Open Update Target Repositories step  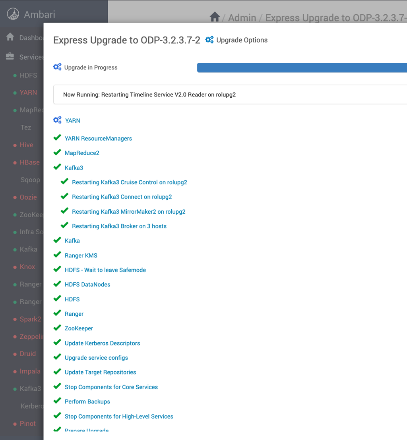pos(100,372)
